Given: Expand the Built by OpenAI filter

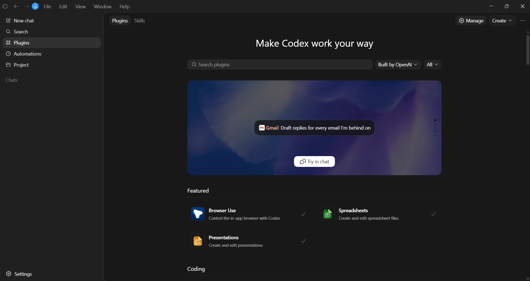Looking at the screenshot, I should pyautogui.click(x=398, y=64).
